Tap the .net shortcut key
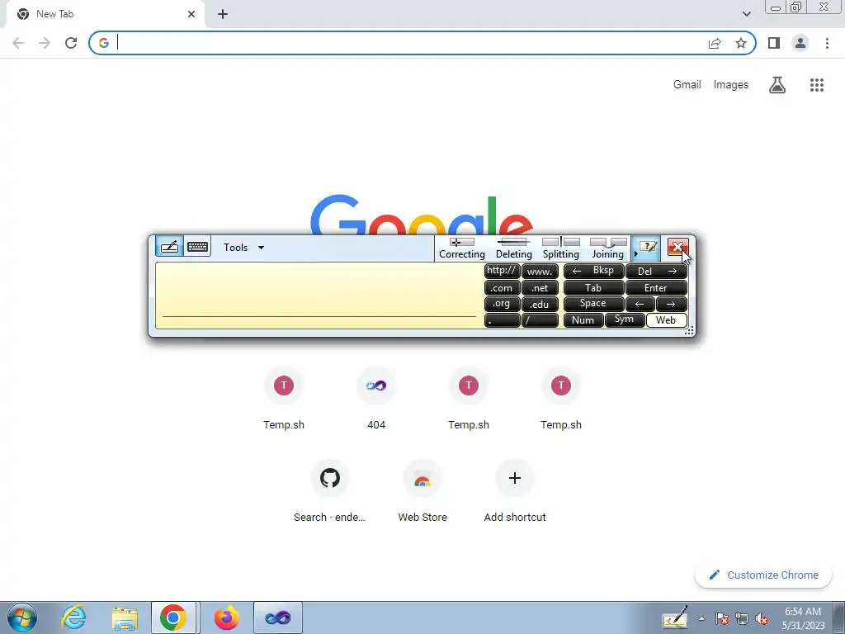845x634 pixels. pos(540,288)
